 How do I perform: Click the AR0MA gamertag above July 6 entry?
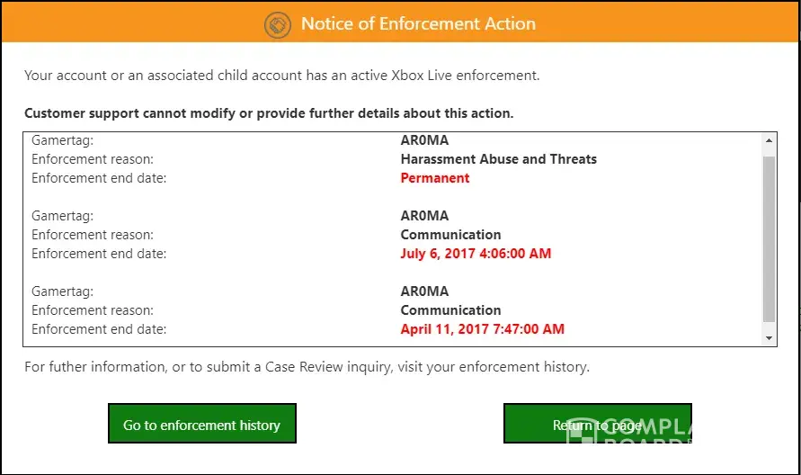pos(424,216)
